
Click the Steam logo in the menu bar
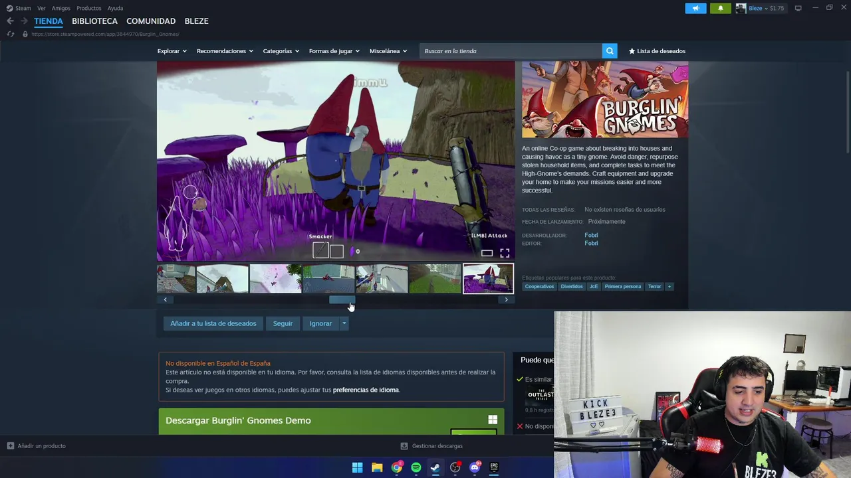pos(9,8)
